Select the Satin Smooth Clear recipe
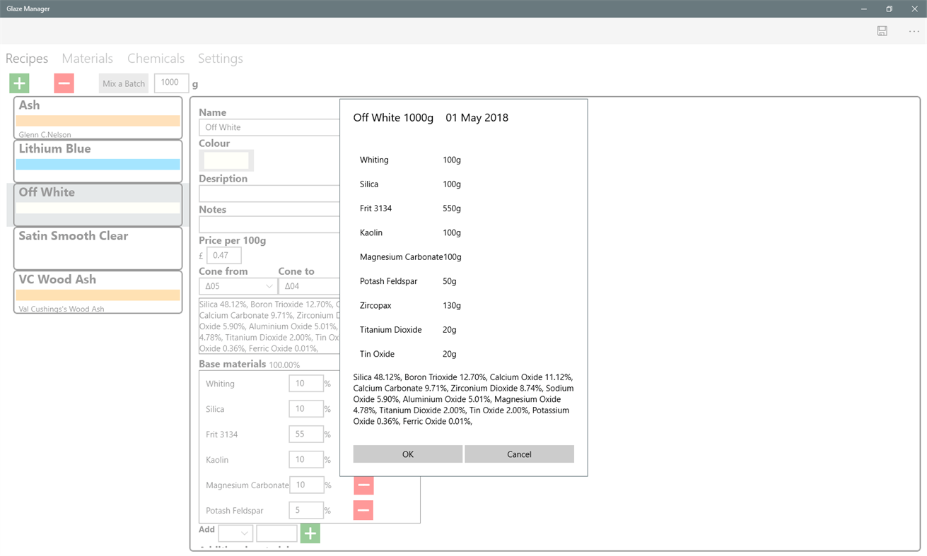Image resolution: width=927 pixels, height=556 pixels. coord(98,248)
